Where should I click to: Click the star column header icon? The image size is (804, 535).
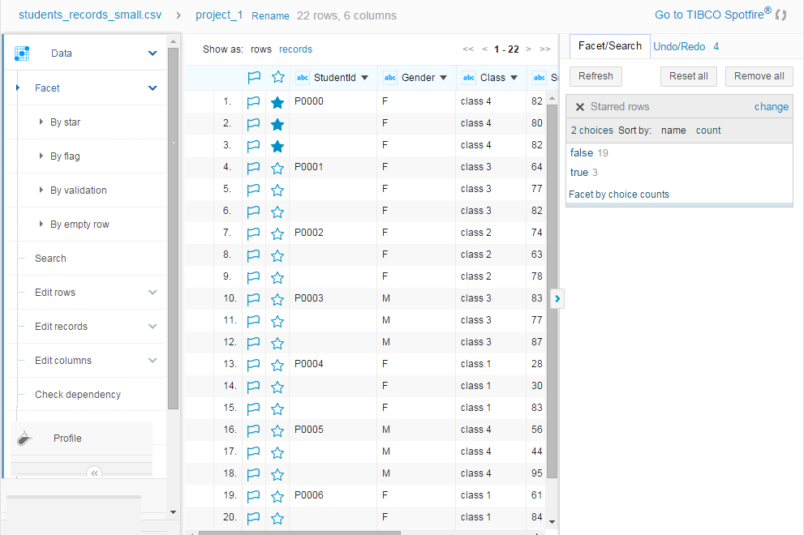(278, 78)
